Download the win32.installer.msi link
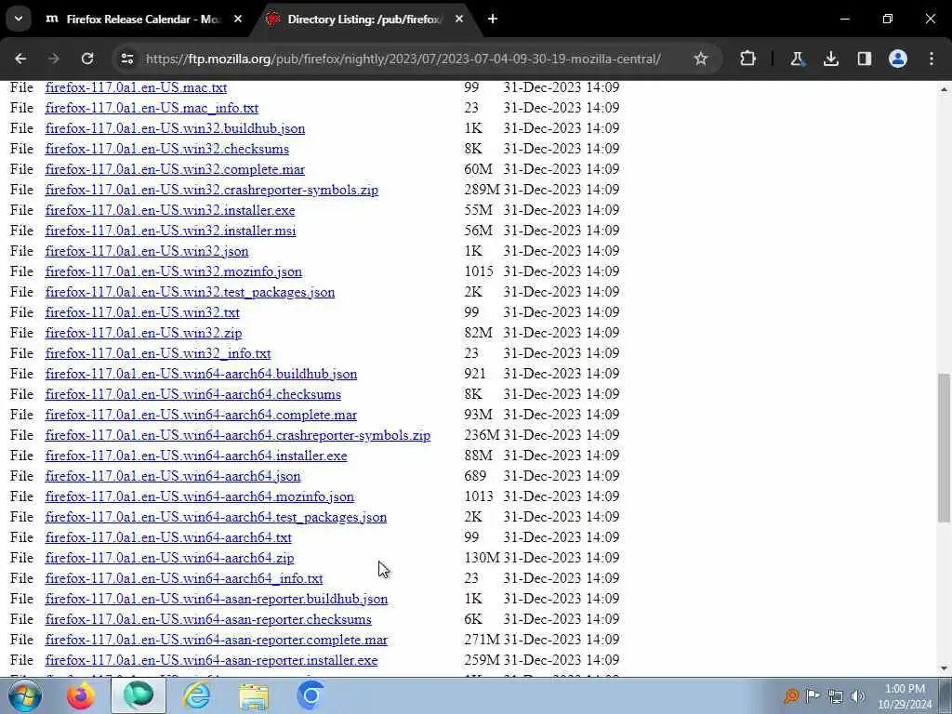The image size is (952, 714). pyautogui.click(x=171, y=231)
